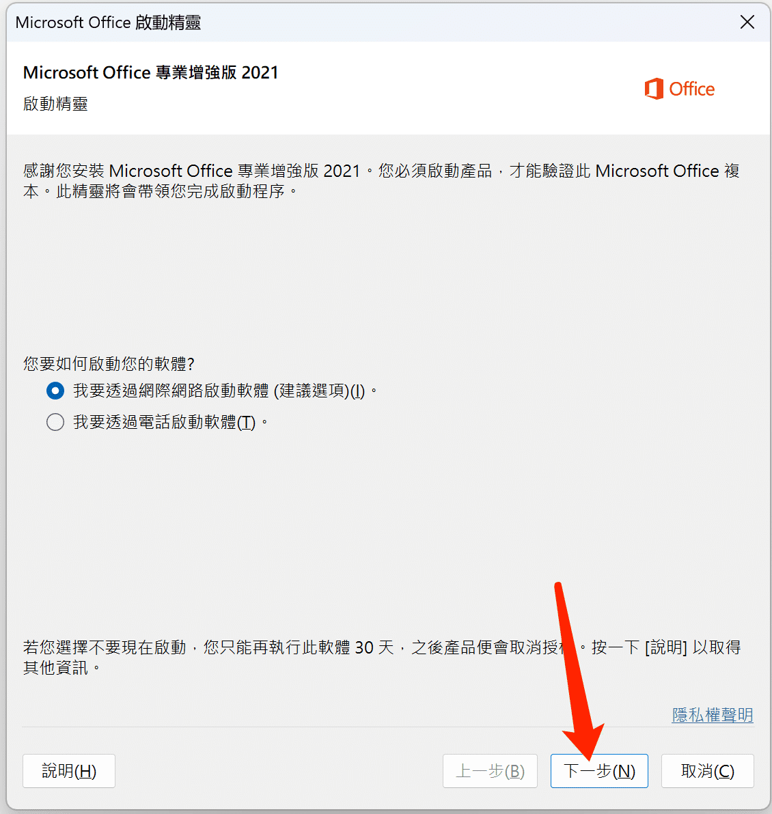
Task: Click the heading Microsoft Office 專業增強版 2021
Action: [151, 72]
